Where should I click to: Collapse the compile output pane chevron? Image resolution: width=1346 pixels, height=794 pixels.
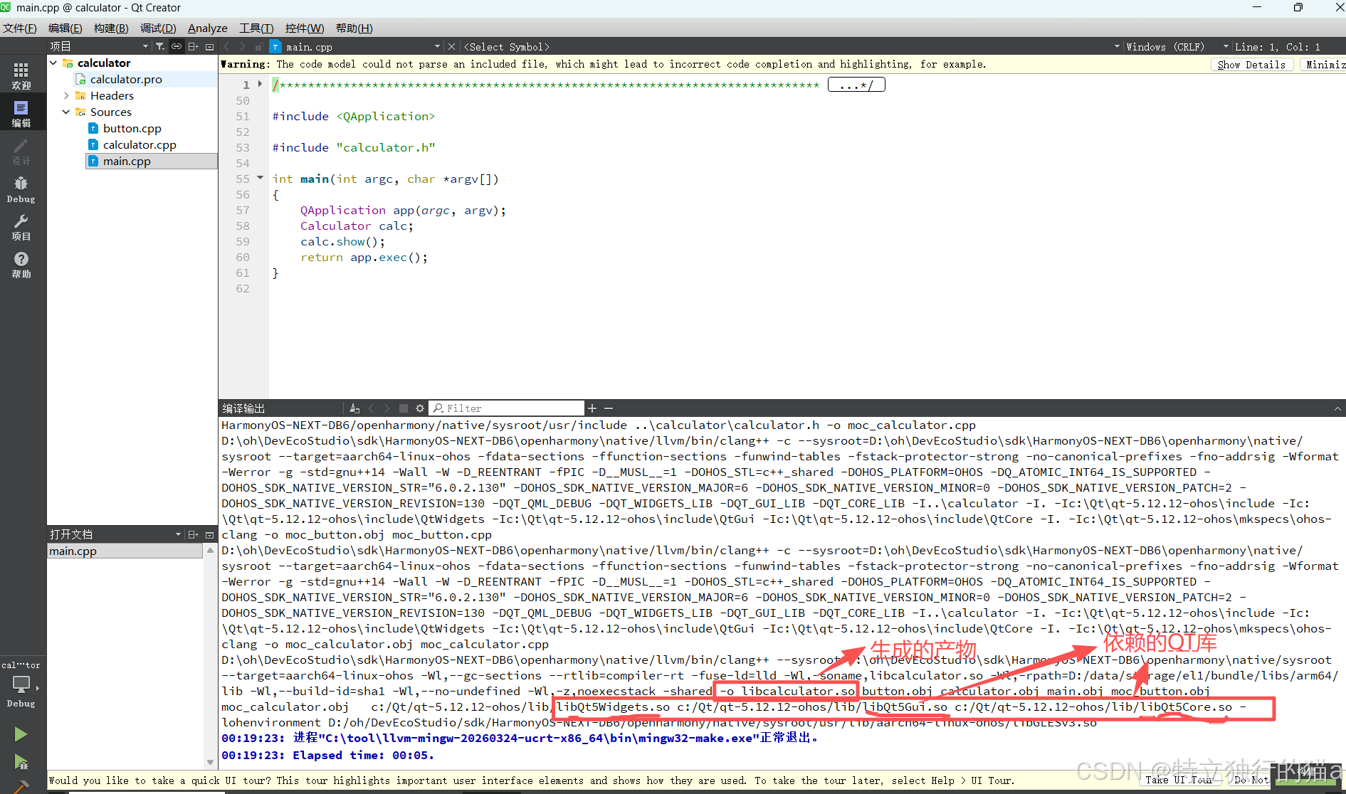1337,408
